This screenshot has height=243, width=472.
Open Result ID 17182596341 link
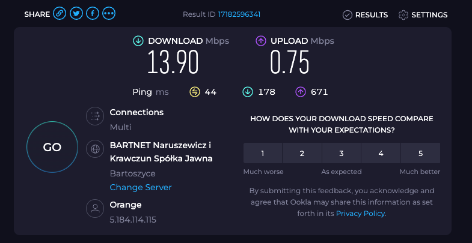pyautogui.click(x=239, y=14)
